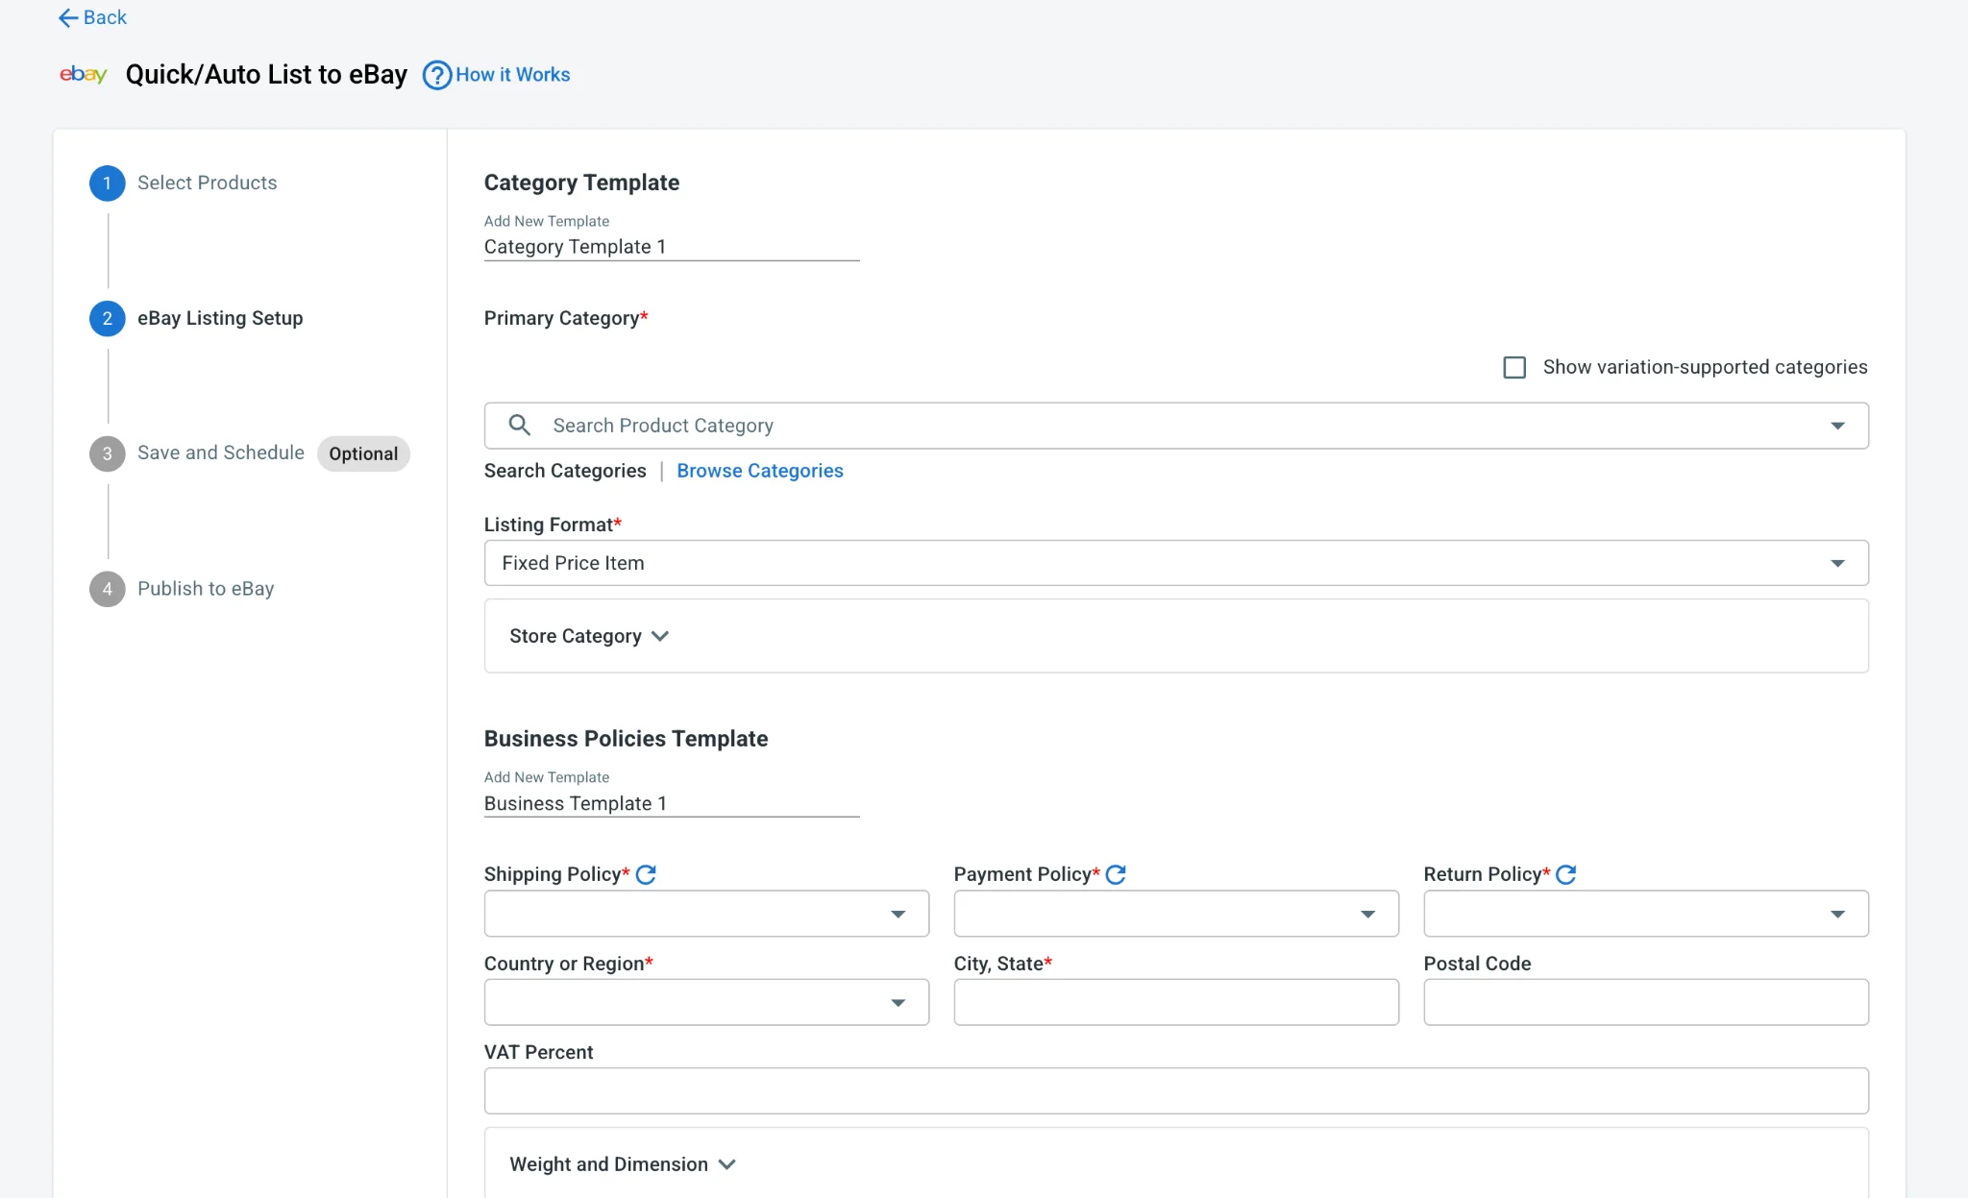The image size is (1968, 1198).
Task: Click the VAT Percent input field
Action: pyautogui.click(x=1176, y=1091)
